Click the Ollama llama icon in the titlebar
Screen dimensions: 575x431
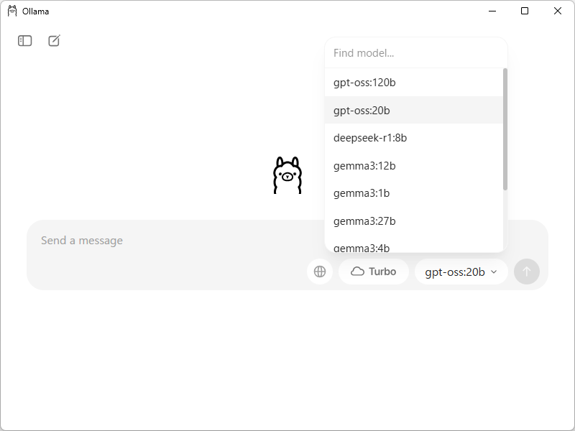point(13,11)
